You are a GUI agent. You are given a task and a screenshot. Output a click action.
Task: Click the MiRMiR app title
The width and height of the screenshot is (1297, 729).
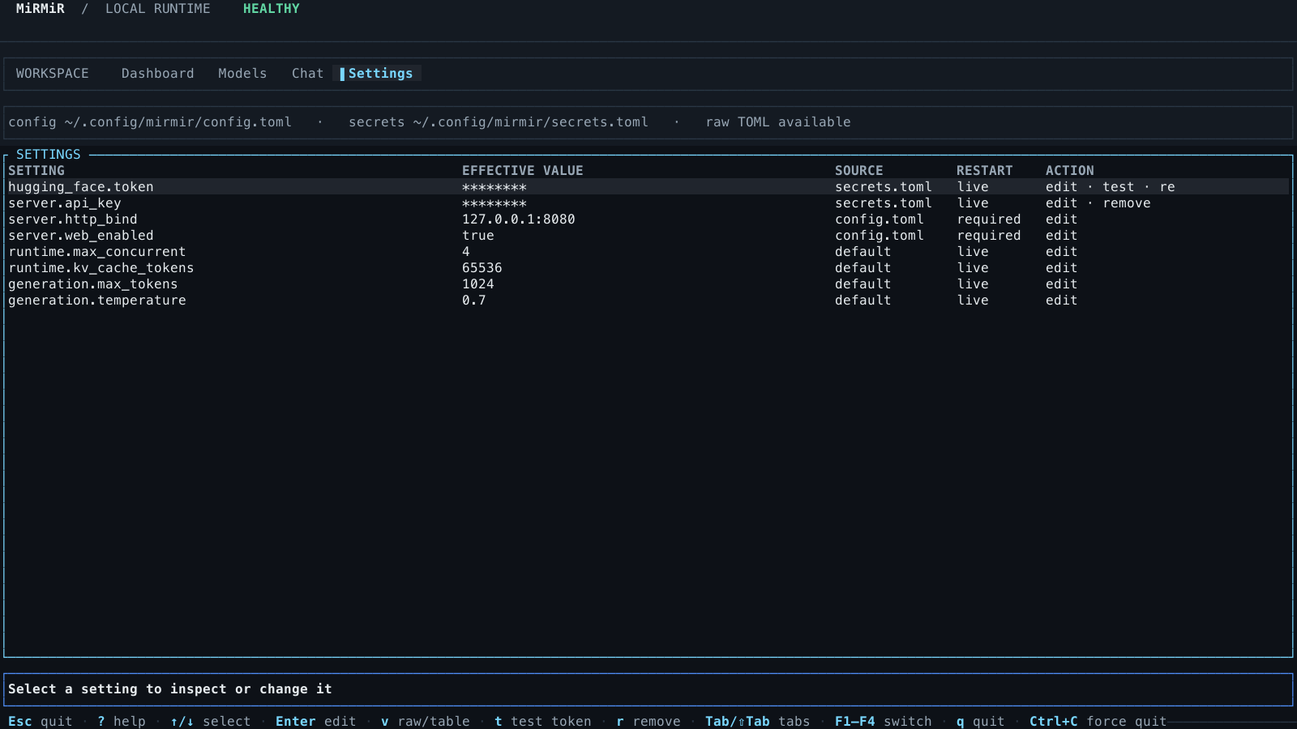[41, 9]
